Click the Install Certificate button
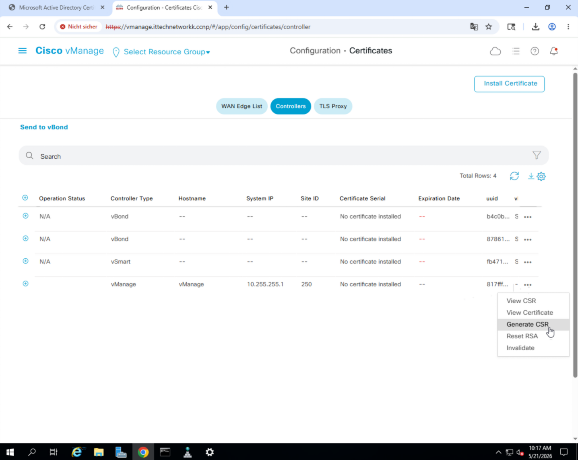Viewport: 578px width, 460px height. (x=509, y=84)
